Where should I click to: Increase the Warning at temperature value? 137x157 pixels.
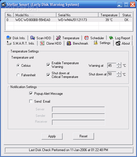(x=119, y=64)
